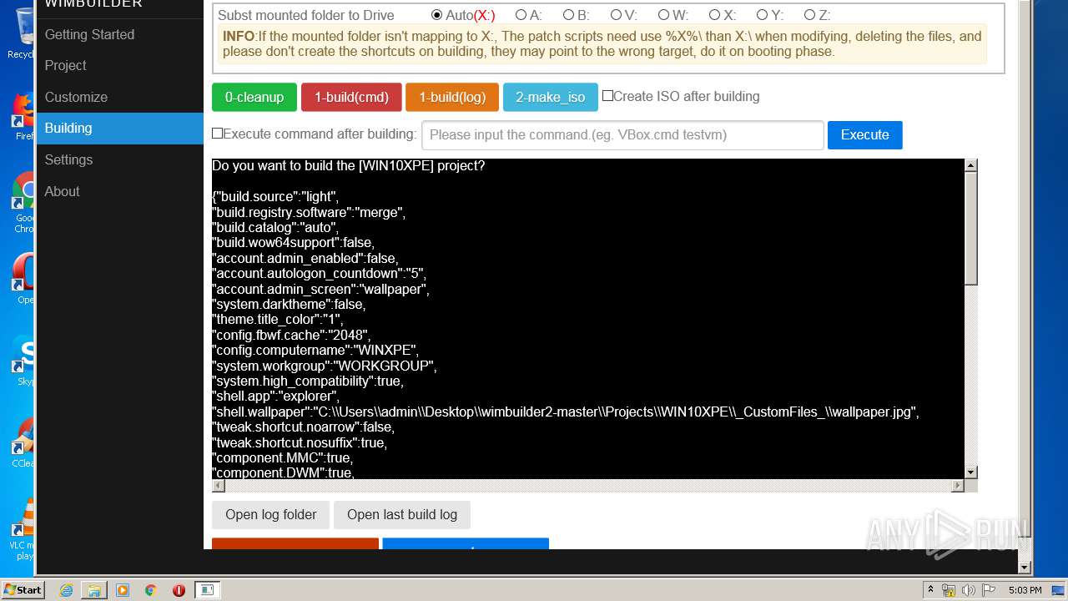
Task: Open CCleaner desktop shortcut
Action: coord(23,442)
